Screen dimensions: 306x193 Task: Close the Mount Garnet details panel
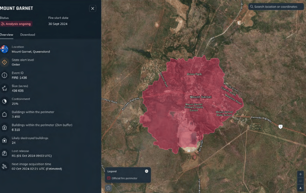click(93, 8)
